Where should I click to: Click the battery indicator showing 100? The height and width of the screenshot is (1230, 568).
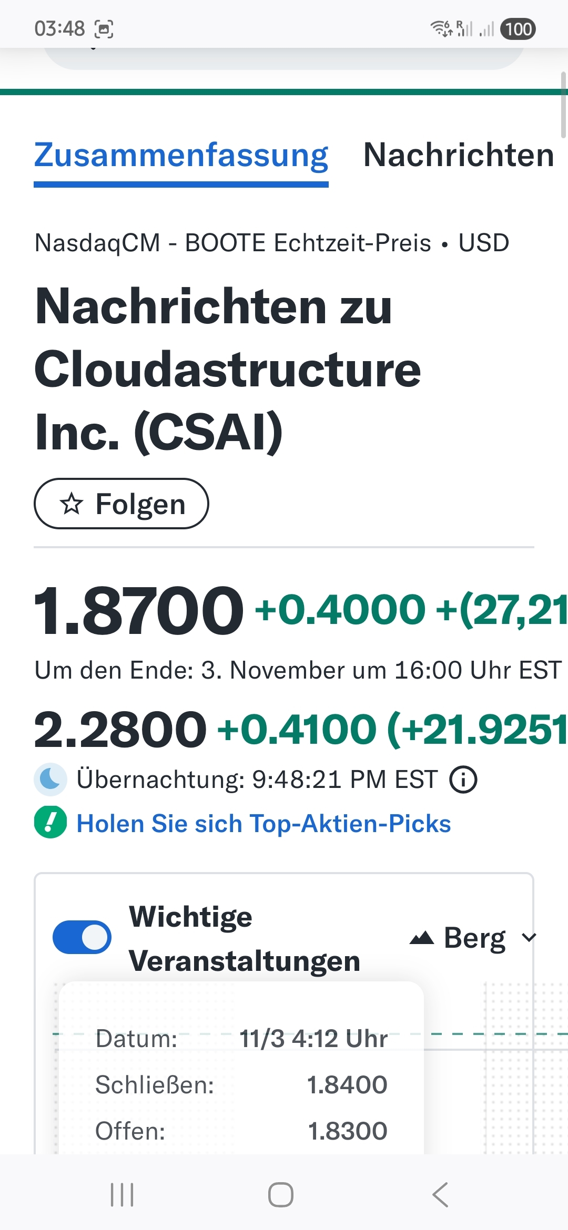[518, 30]
